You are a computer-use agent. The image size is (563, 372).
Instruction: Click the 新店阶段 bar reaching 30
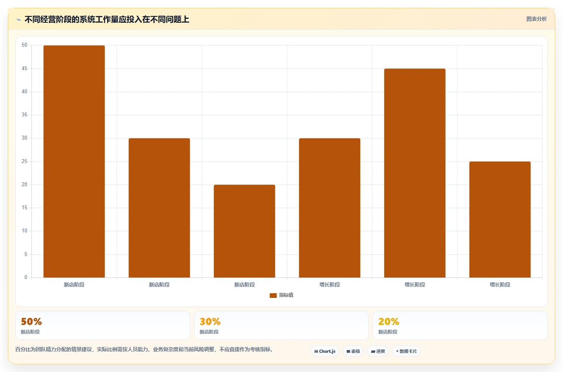[159, 208]
